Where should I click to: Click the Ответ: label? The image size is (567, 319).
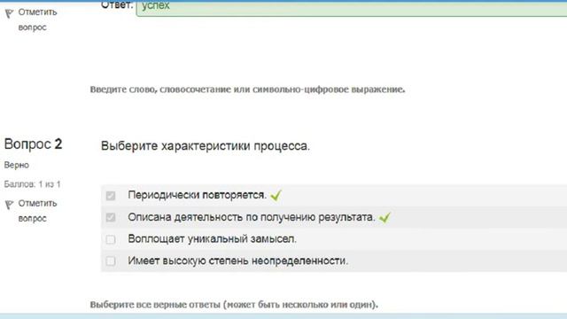click(117, 5)
